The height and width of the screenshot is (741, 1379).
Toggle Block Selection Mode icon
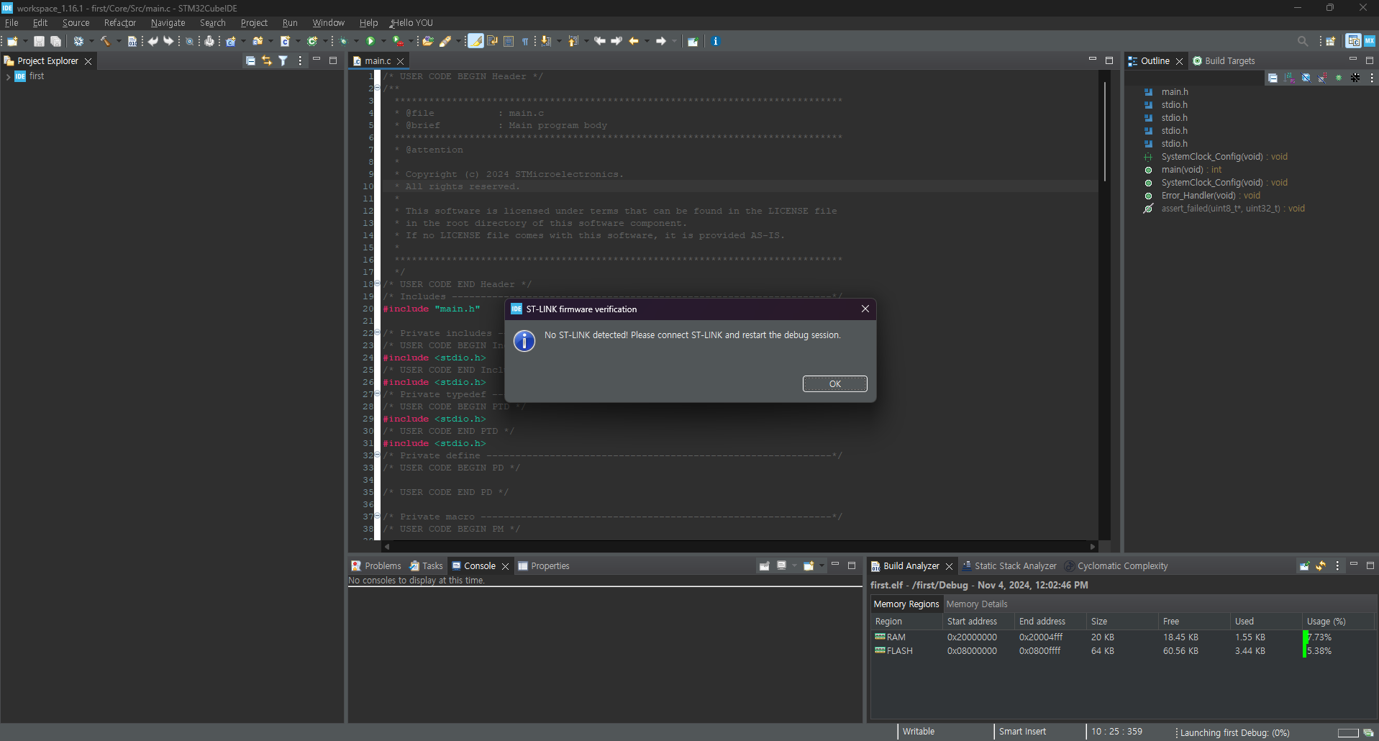click(x=508, y=41)
